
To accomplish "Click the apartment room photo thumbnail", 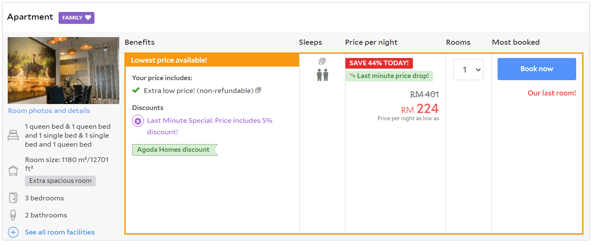I will pos(63,70).
